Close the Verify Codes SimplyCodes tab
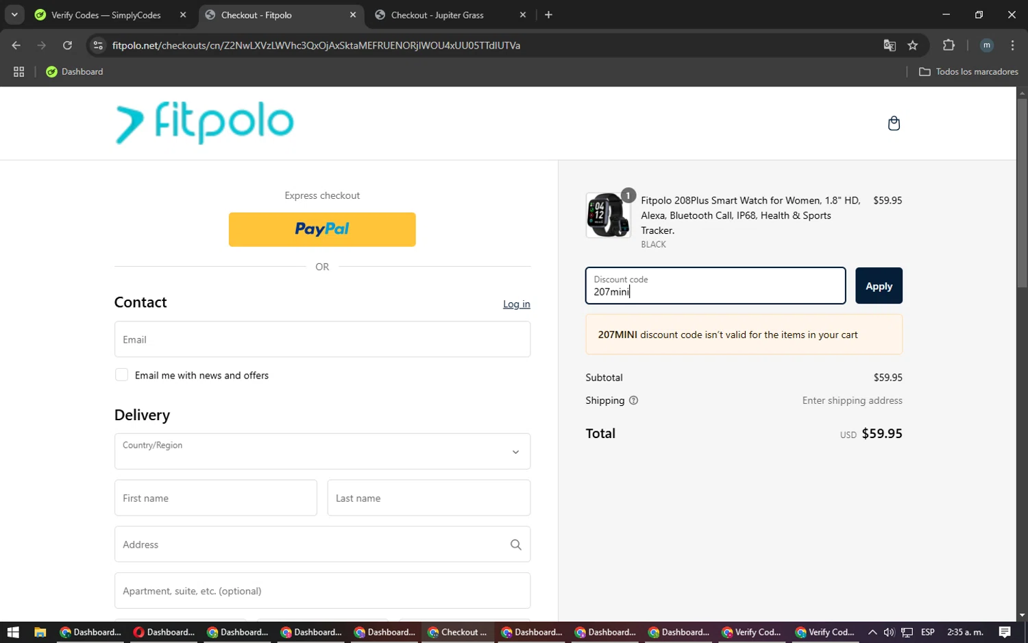The width and height of the screenshot is (1028, 643). pos(183,14)
